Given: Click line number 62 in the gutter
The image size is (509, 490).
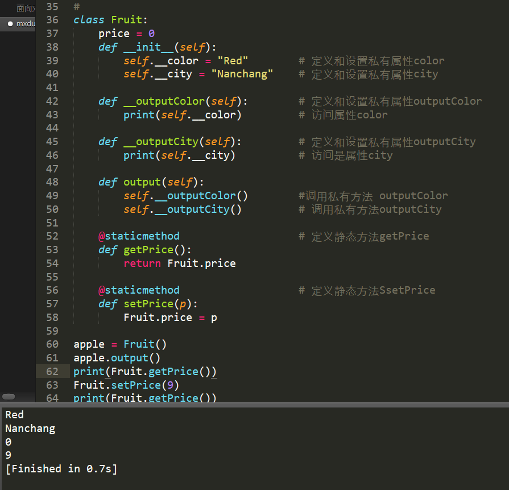Looking at the screenshot, I should click(x=52, y=372).
